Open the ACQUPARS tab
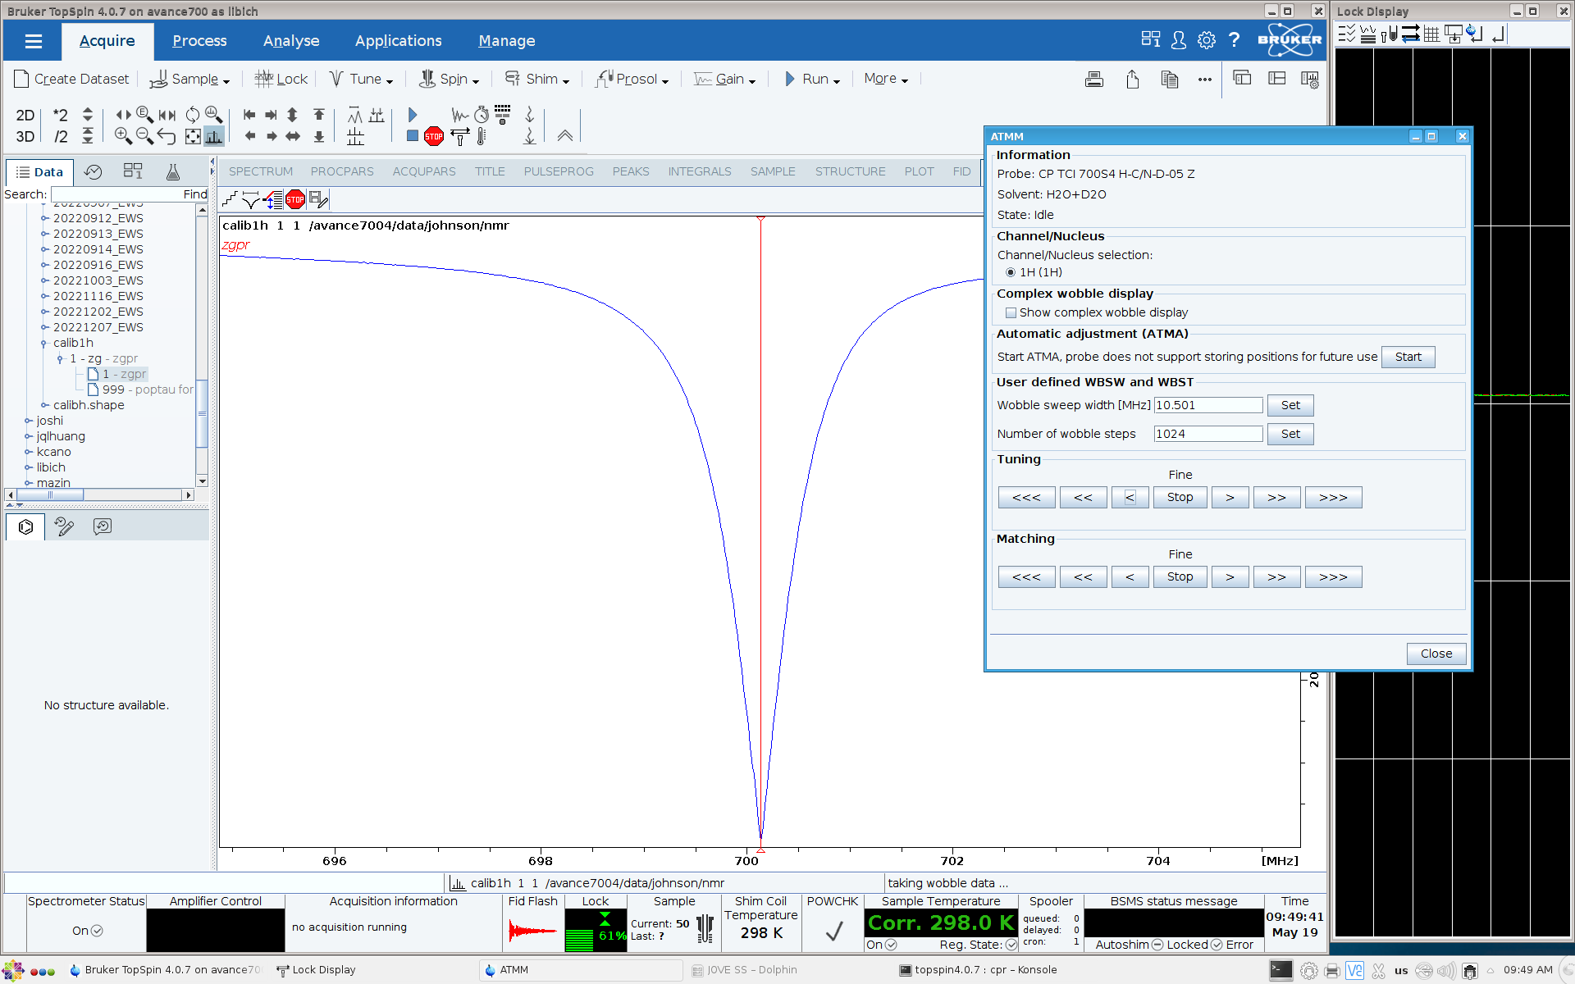1575x984 pixels. (423, 171)
